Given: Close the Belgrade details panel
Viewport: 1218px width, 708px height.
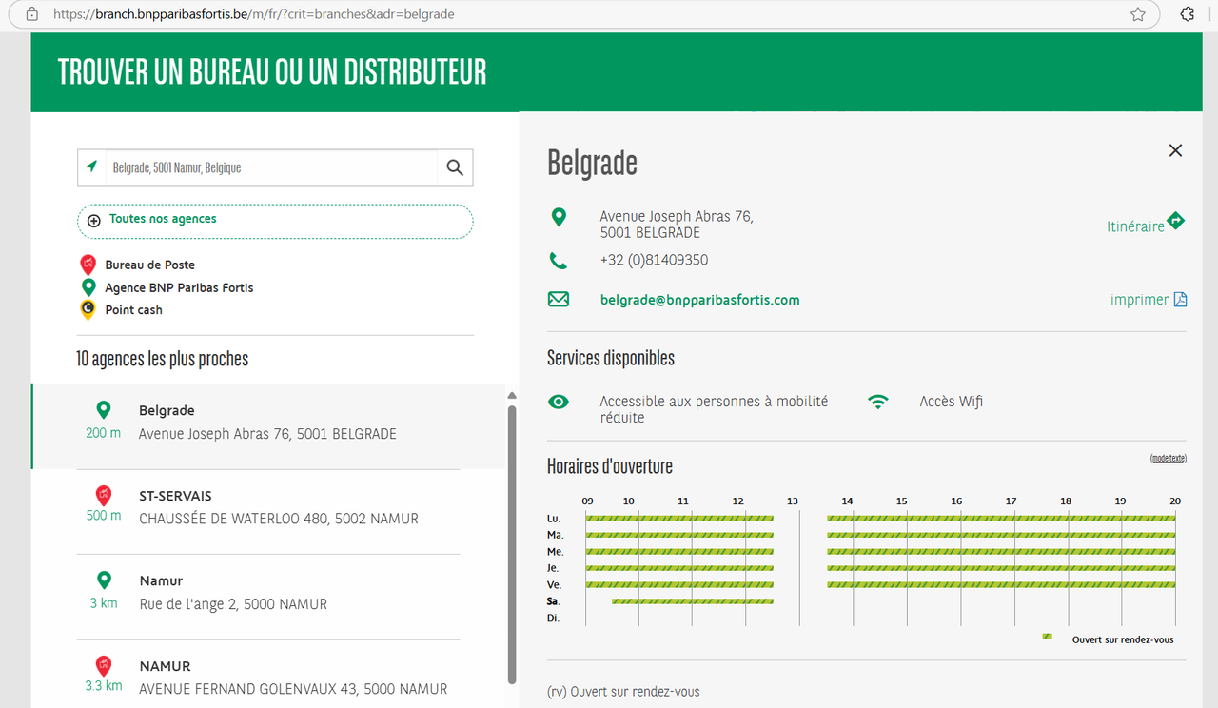Looking at the screenshot, I should [x=1175, y=150].
